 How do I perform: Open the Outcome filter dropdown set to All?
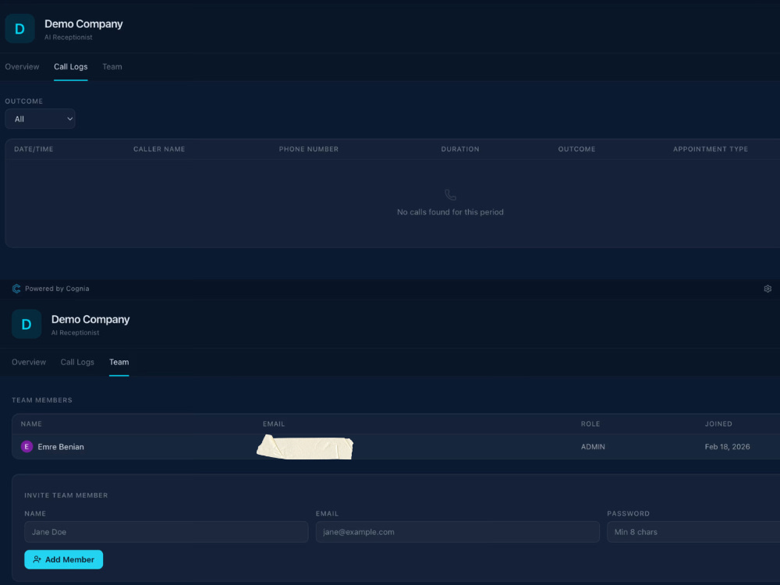point(40,119)
